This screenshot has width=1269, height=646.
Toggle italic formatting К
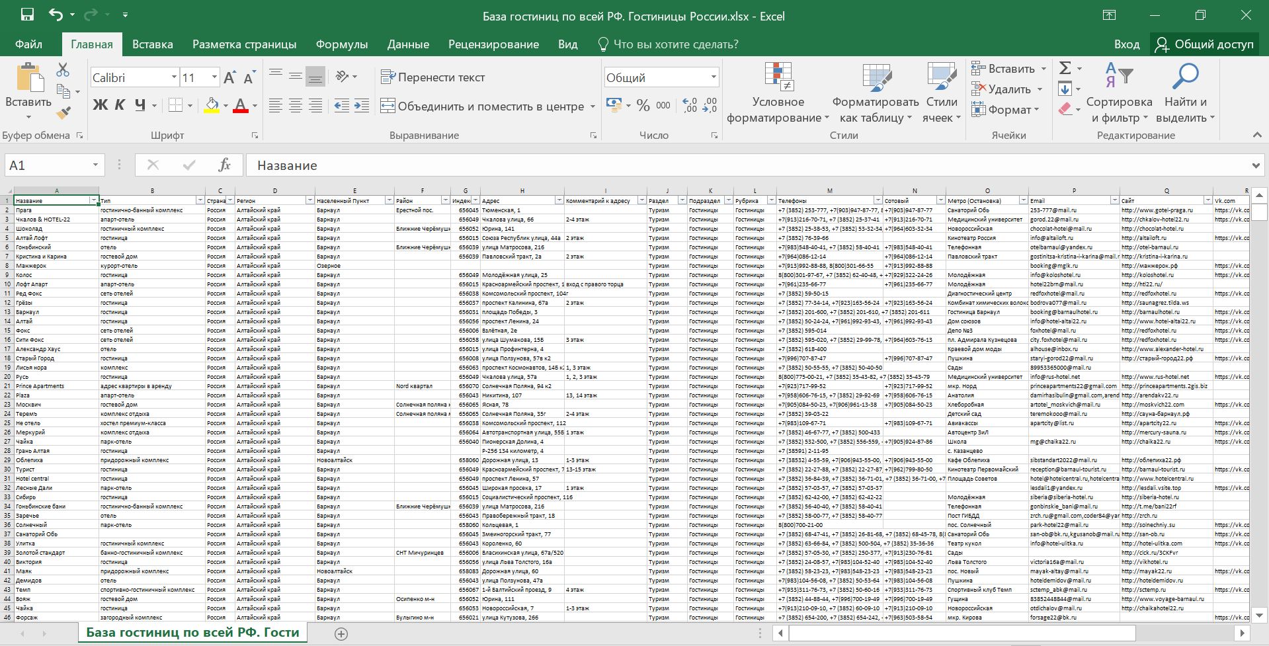click(x=120, y=105)
